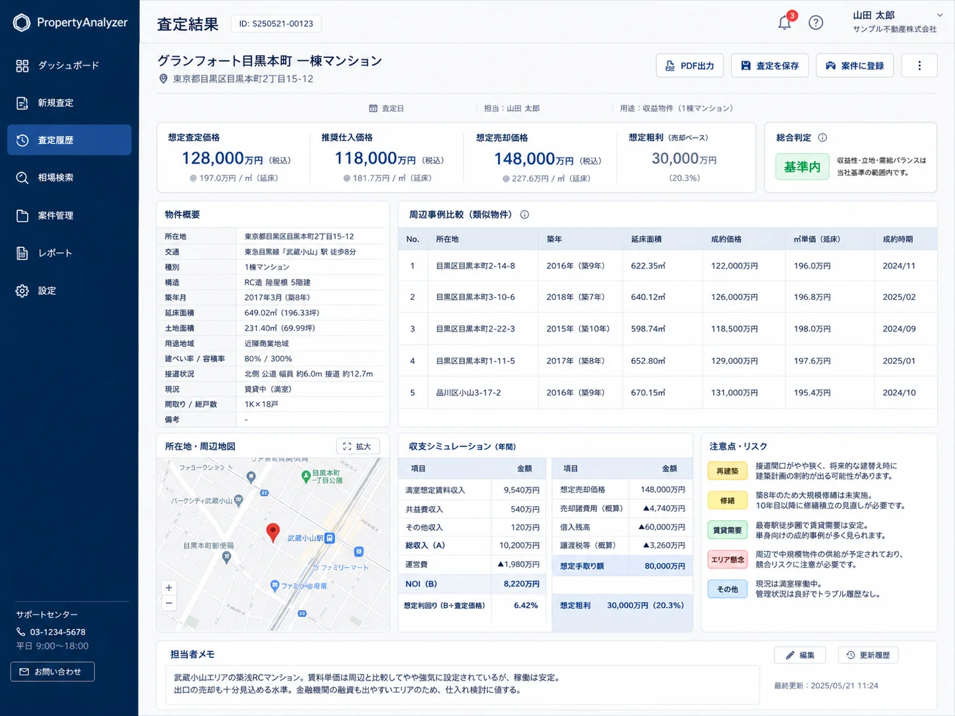Click the red property pin on the map
Screen dimensions: 955x716
272,532
